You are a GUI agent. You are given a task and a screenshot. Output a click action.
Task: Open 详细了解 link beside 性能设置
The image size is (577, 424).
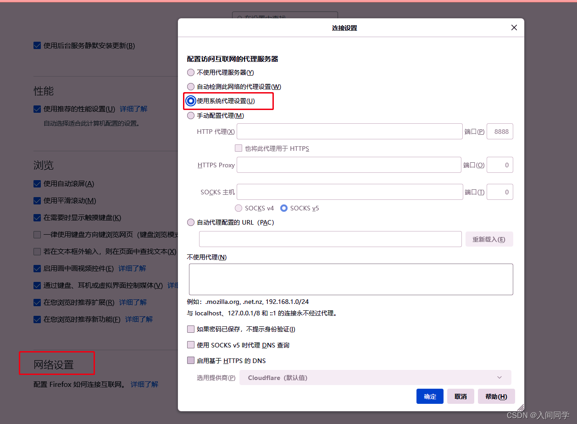click(133, 109)
